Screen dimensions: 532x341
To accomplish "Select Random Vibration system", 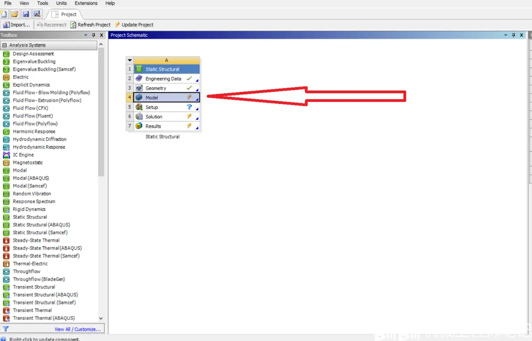I will (32, 194).
